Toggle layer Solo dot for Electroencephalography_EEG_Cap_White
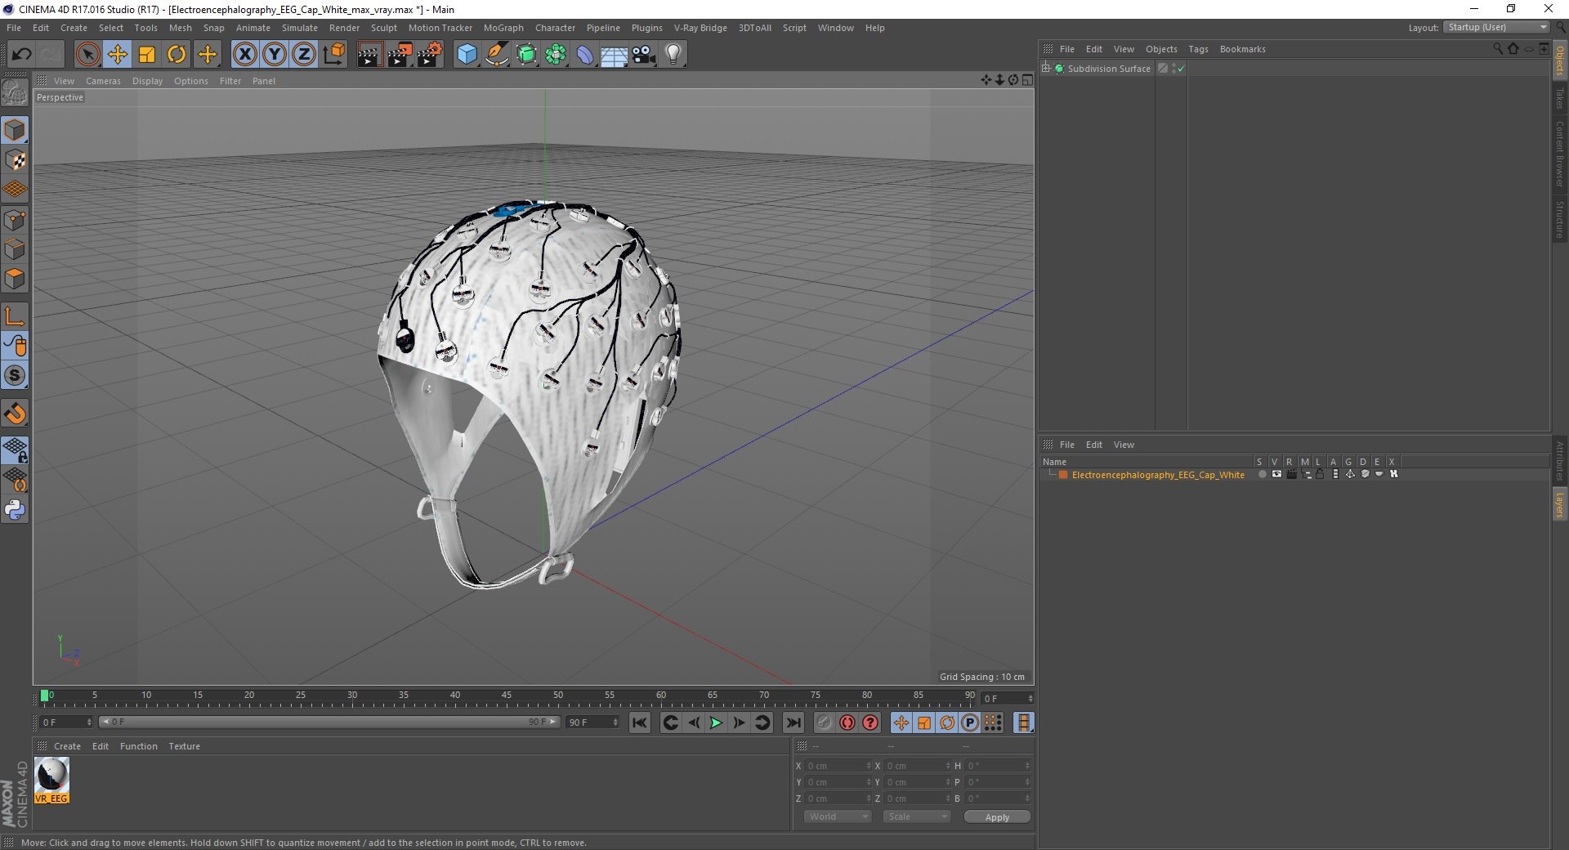Image resolution: width=1569 pixels, height=850 pixels. coord(1263,474)
